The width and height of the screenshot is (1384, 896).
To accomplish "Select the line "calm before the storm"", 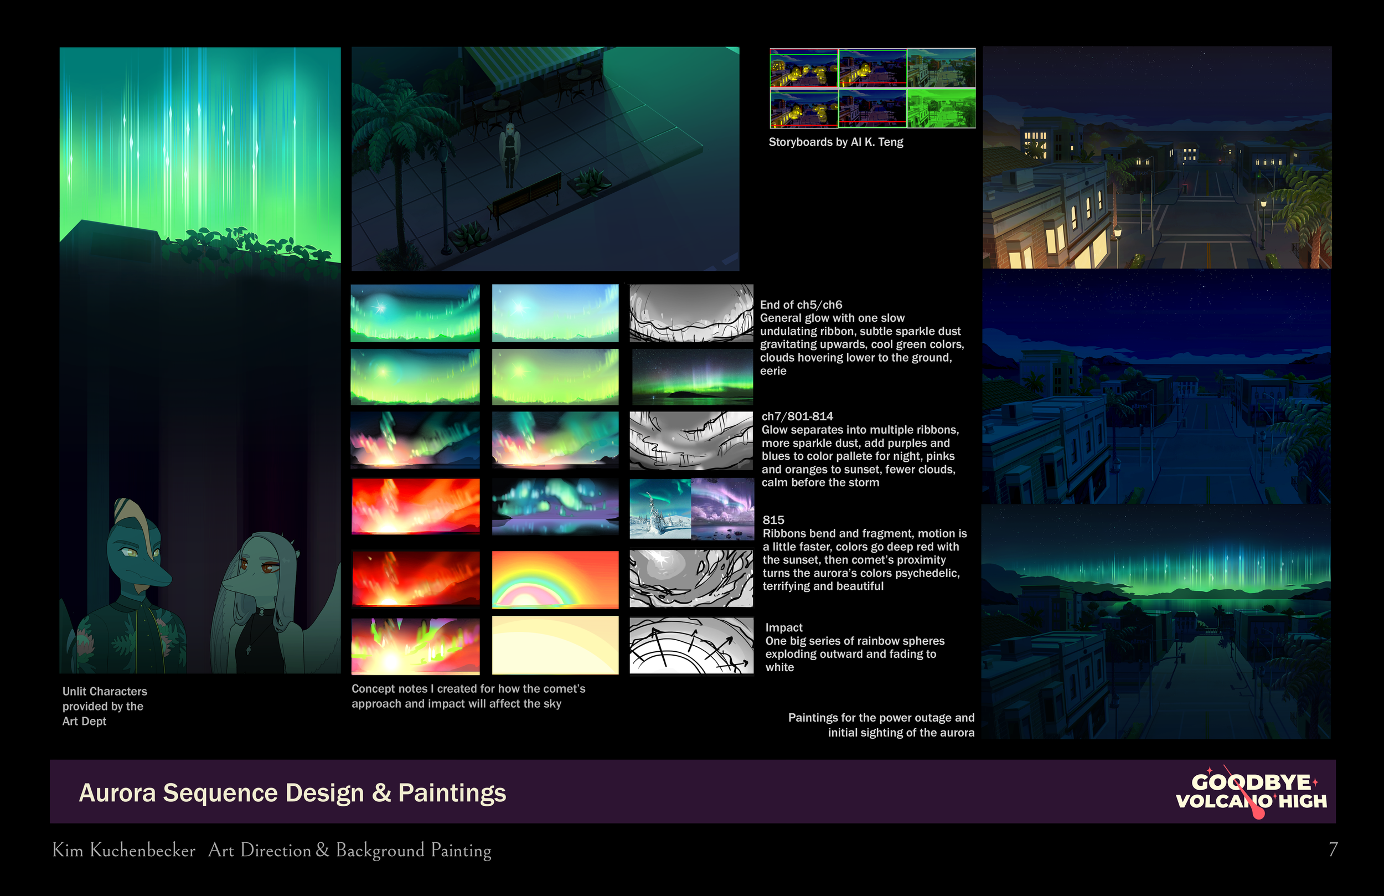I will (x=820, y=483).
